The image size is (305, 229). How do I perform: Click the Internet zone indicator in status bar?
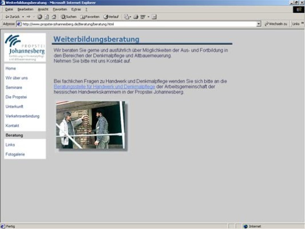(252, 226)
